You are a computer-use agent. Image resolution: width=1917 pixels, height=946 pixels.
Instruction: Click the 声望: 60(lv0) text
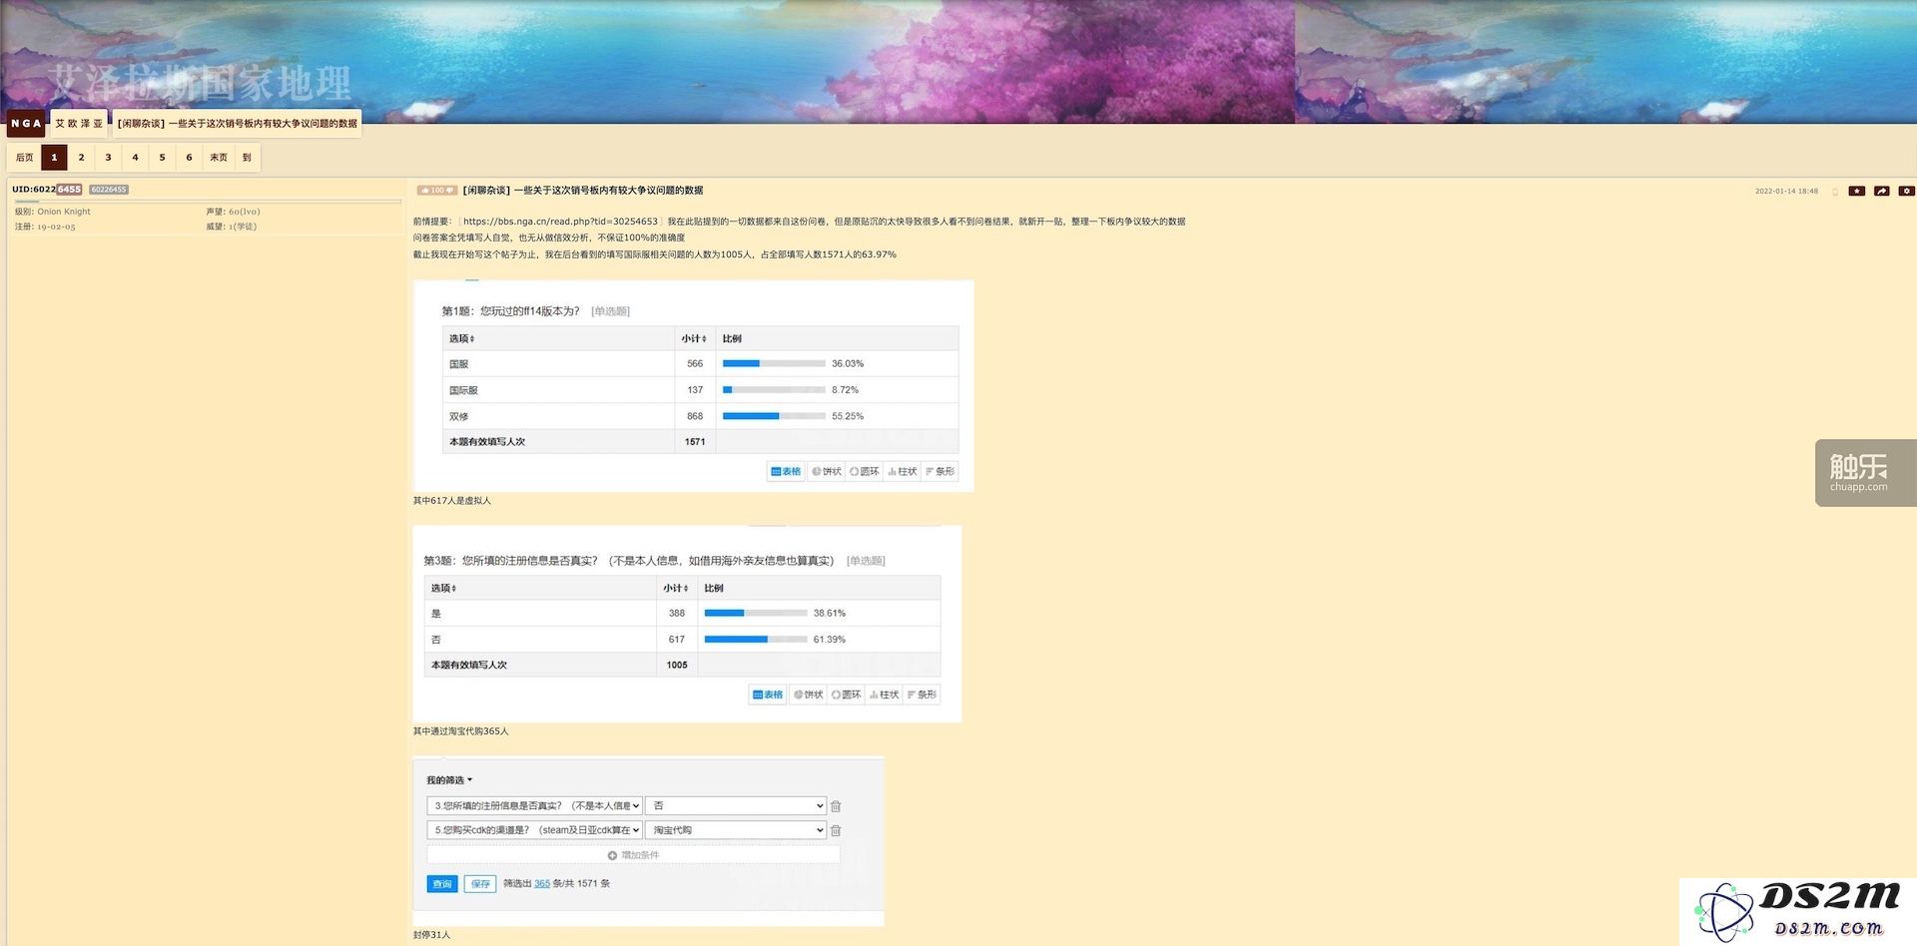click(x=233, y=212)
